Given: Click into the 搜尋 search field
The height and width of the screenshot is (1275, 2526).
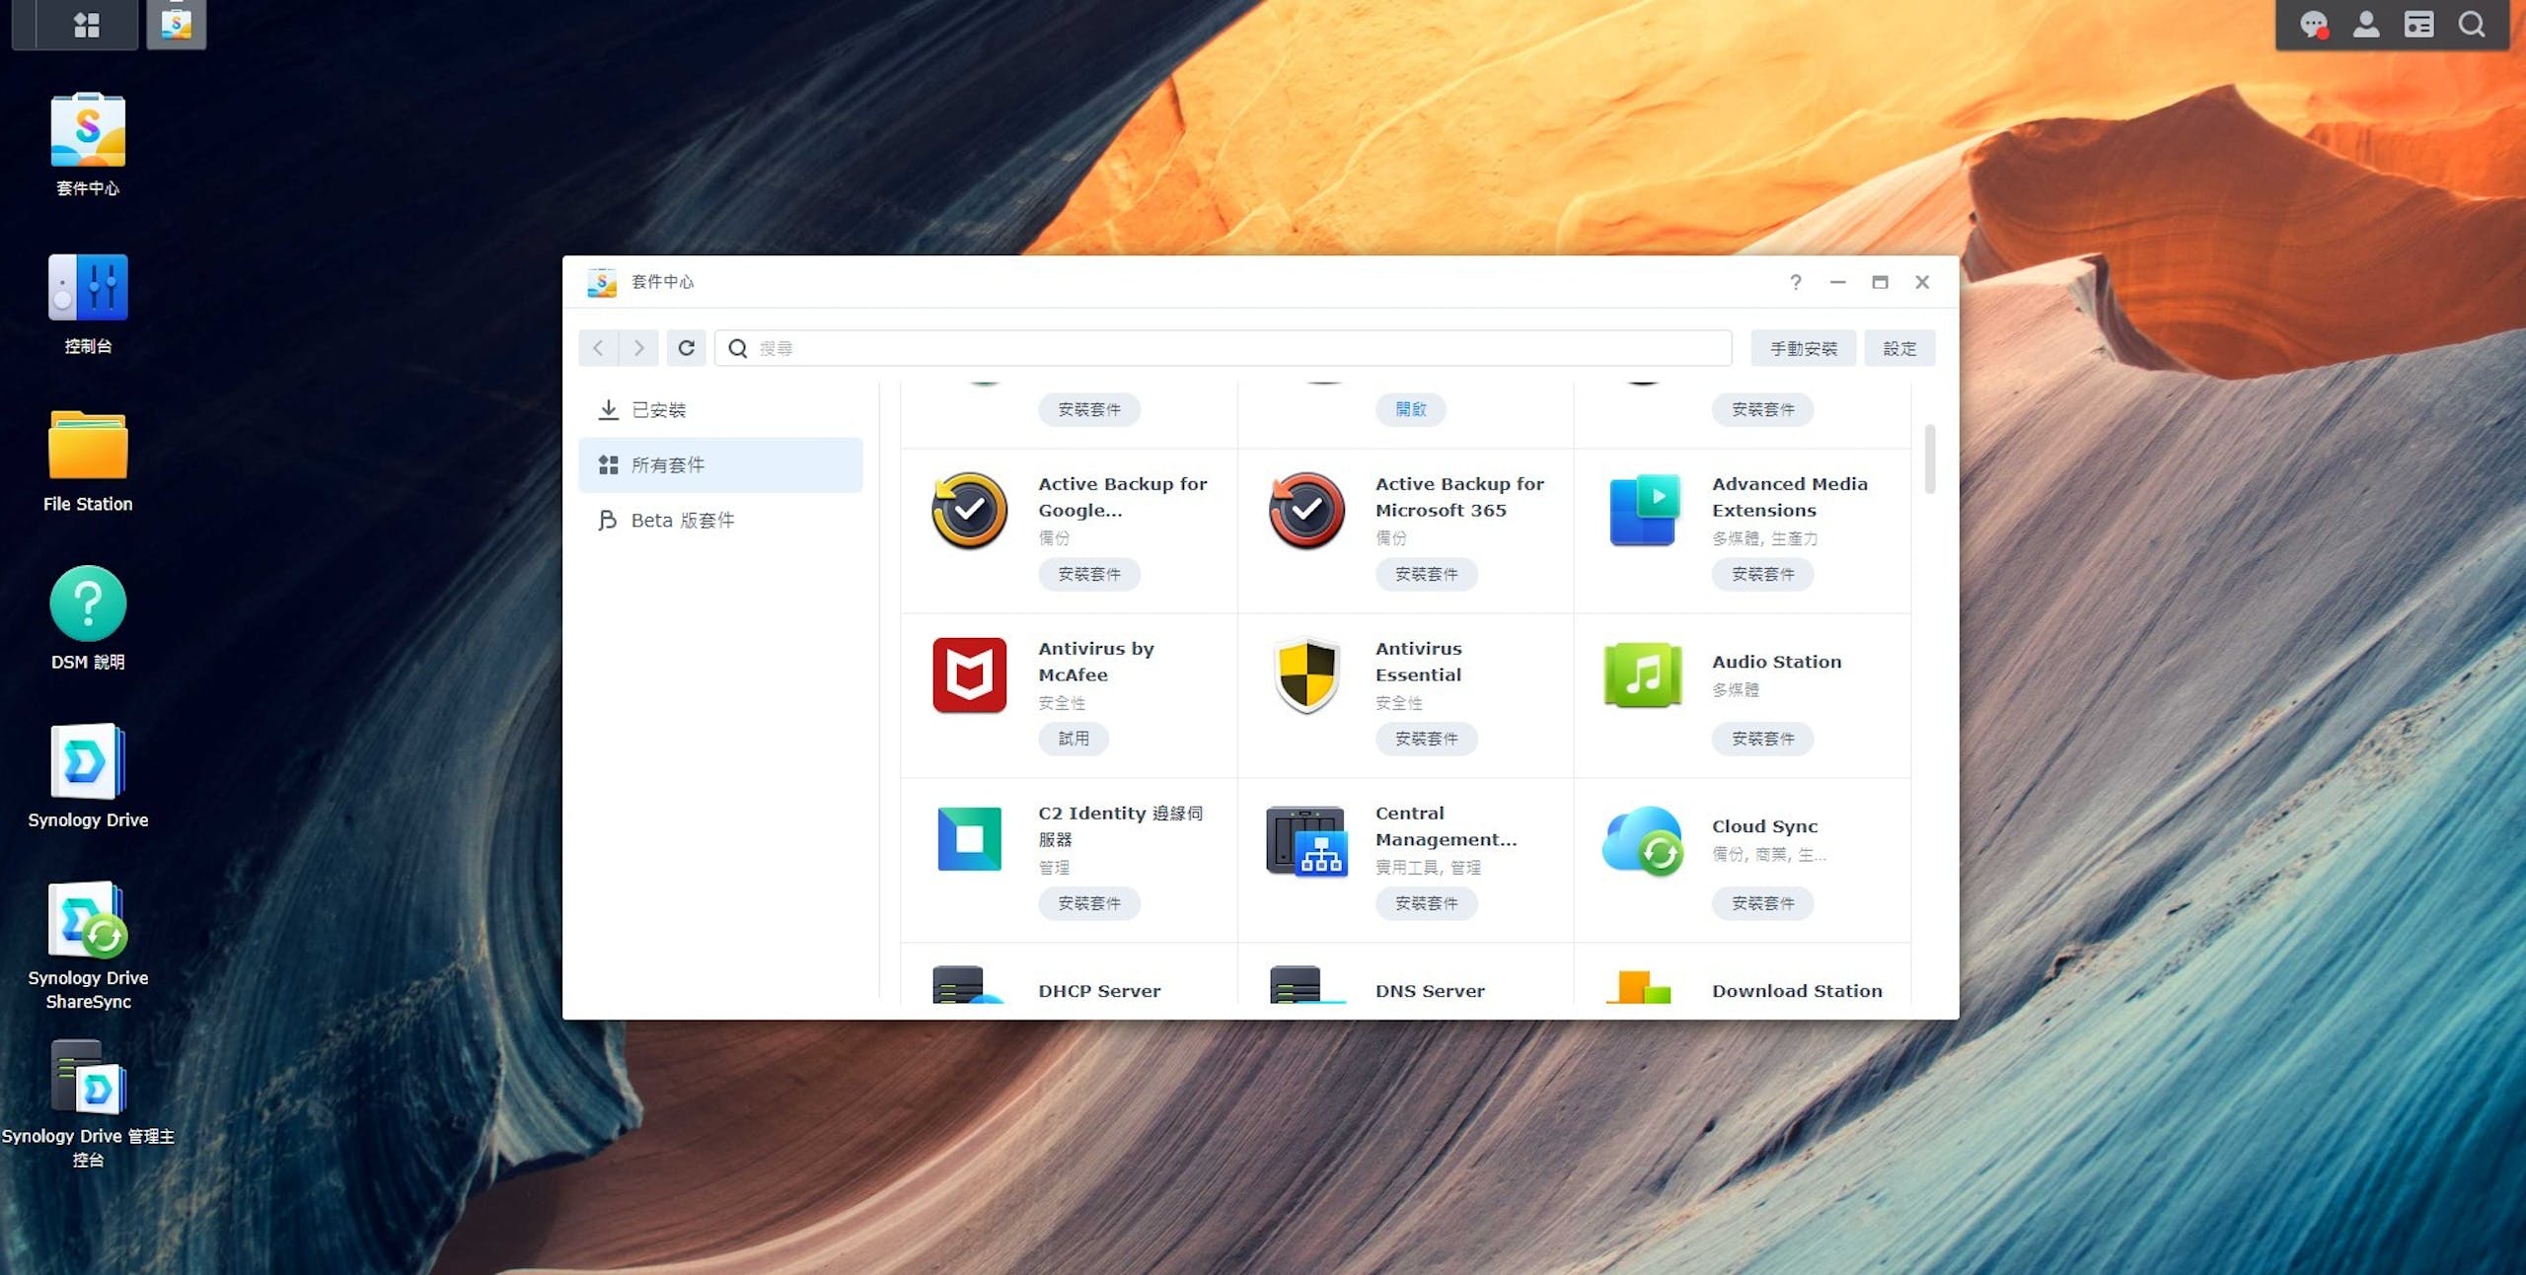Looking at the screenshot, I should [1223, 348].
